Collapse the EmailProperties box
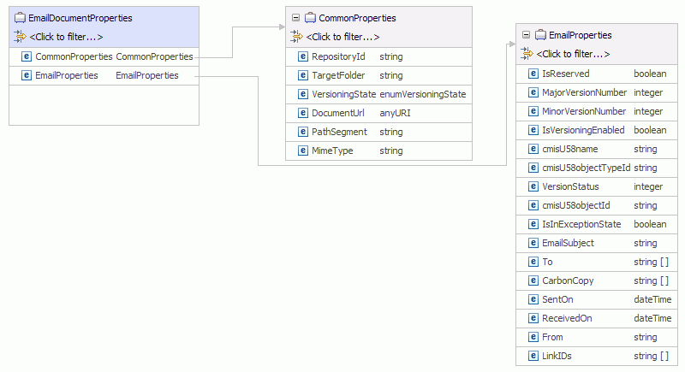The height and width of the screenshot is (372, 685). [526, 35]
